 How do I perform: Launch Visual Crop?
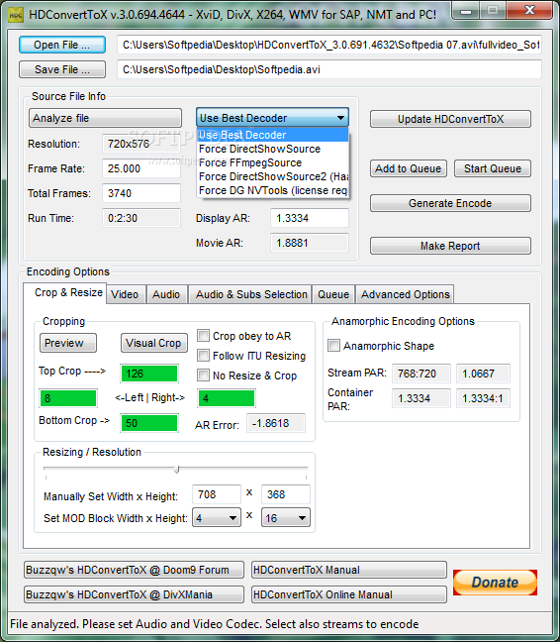(154, 343)
